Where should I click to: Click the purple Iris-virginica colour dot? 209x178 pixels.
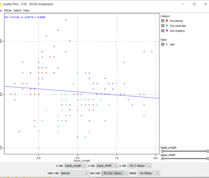coord(167,31)
